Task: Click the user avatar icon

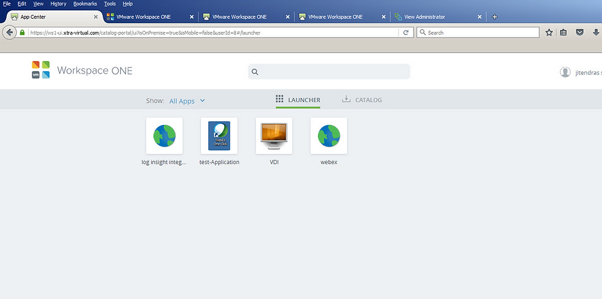Action: (x=565, y=72)
